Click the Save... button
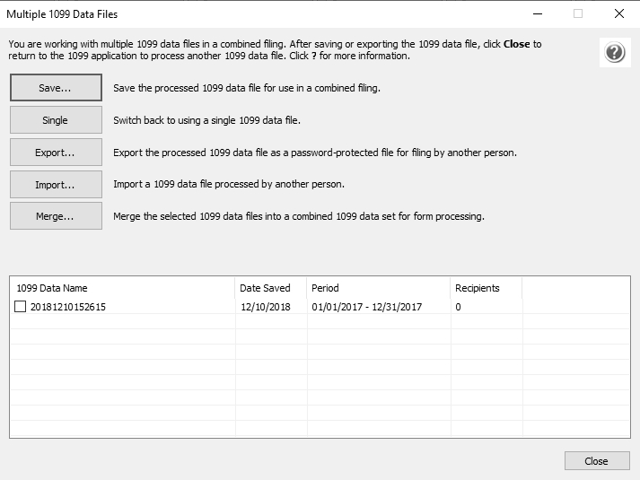640x480 pixels. 56,88
